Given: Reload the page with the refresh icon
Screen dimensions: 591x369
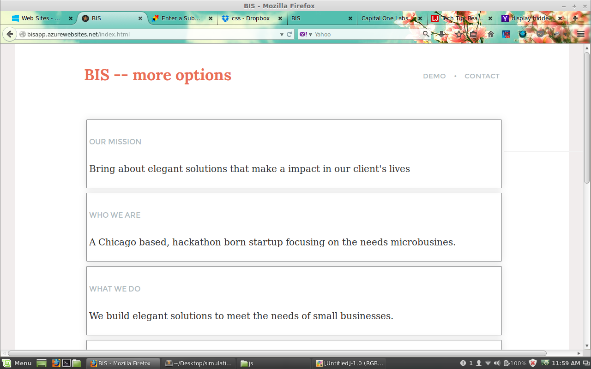Looking at the screenshot, I should pos(289,34).
